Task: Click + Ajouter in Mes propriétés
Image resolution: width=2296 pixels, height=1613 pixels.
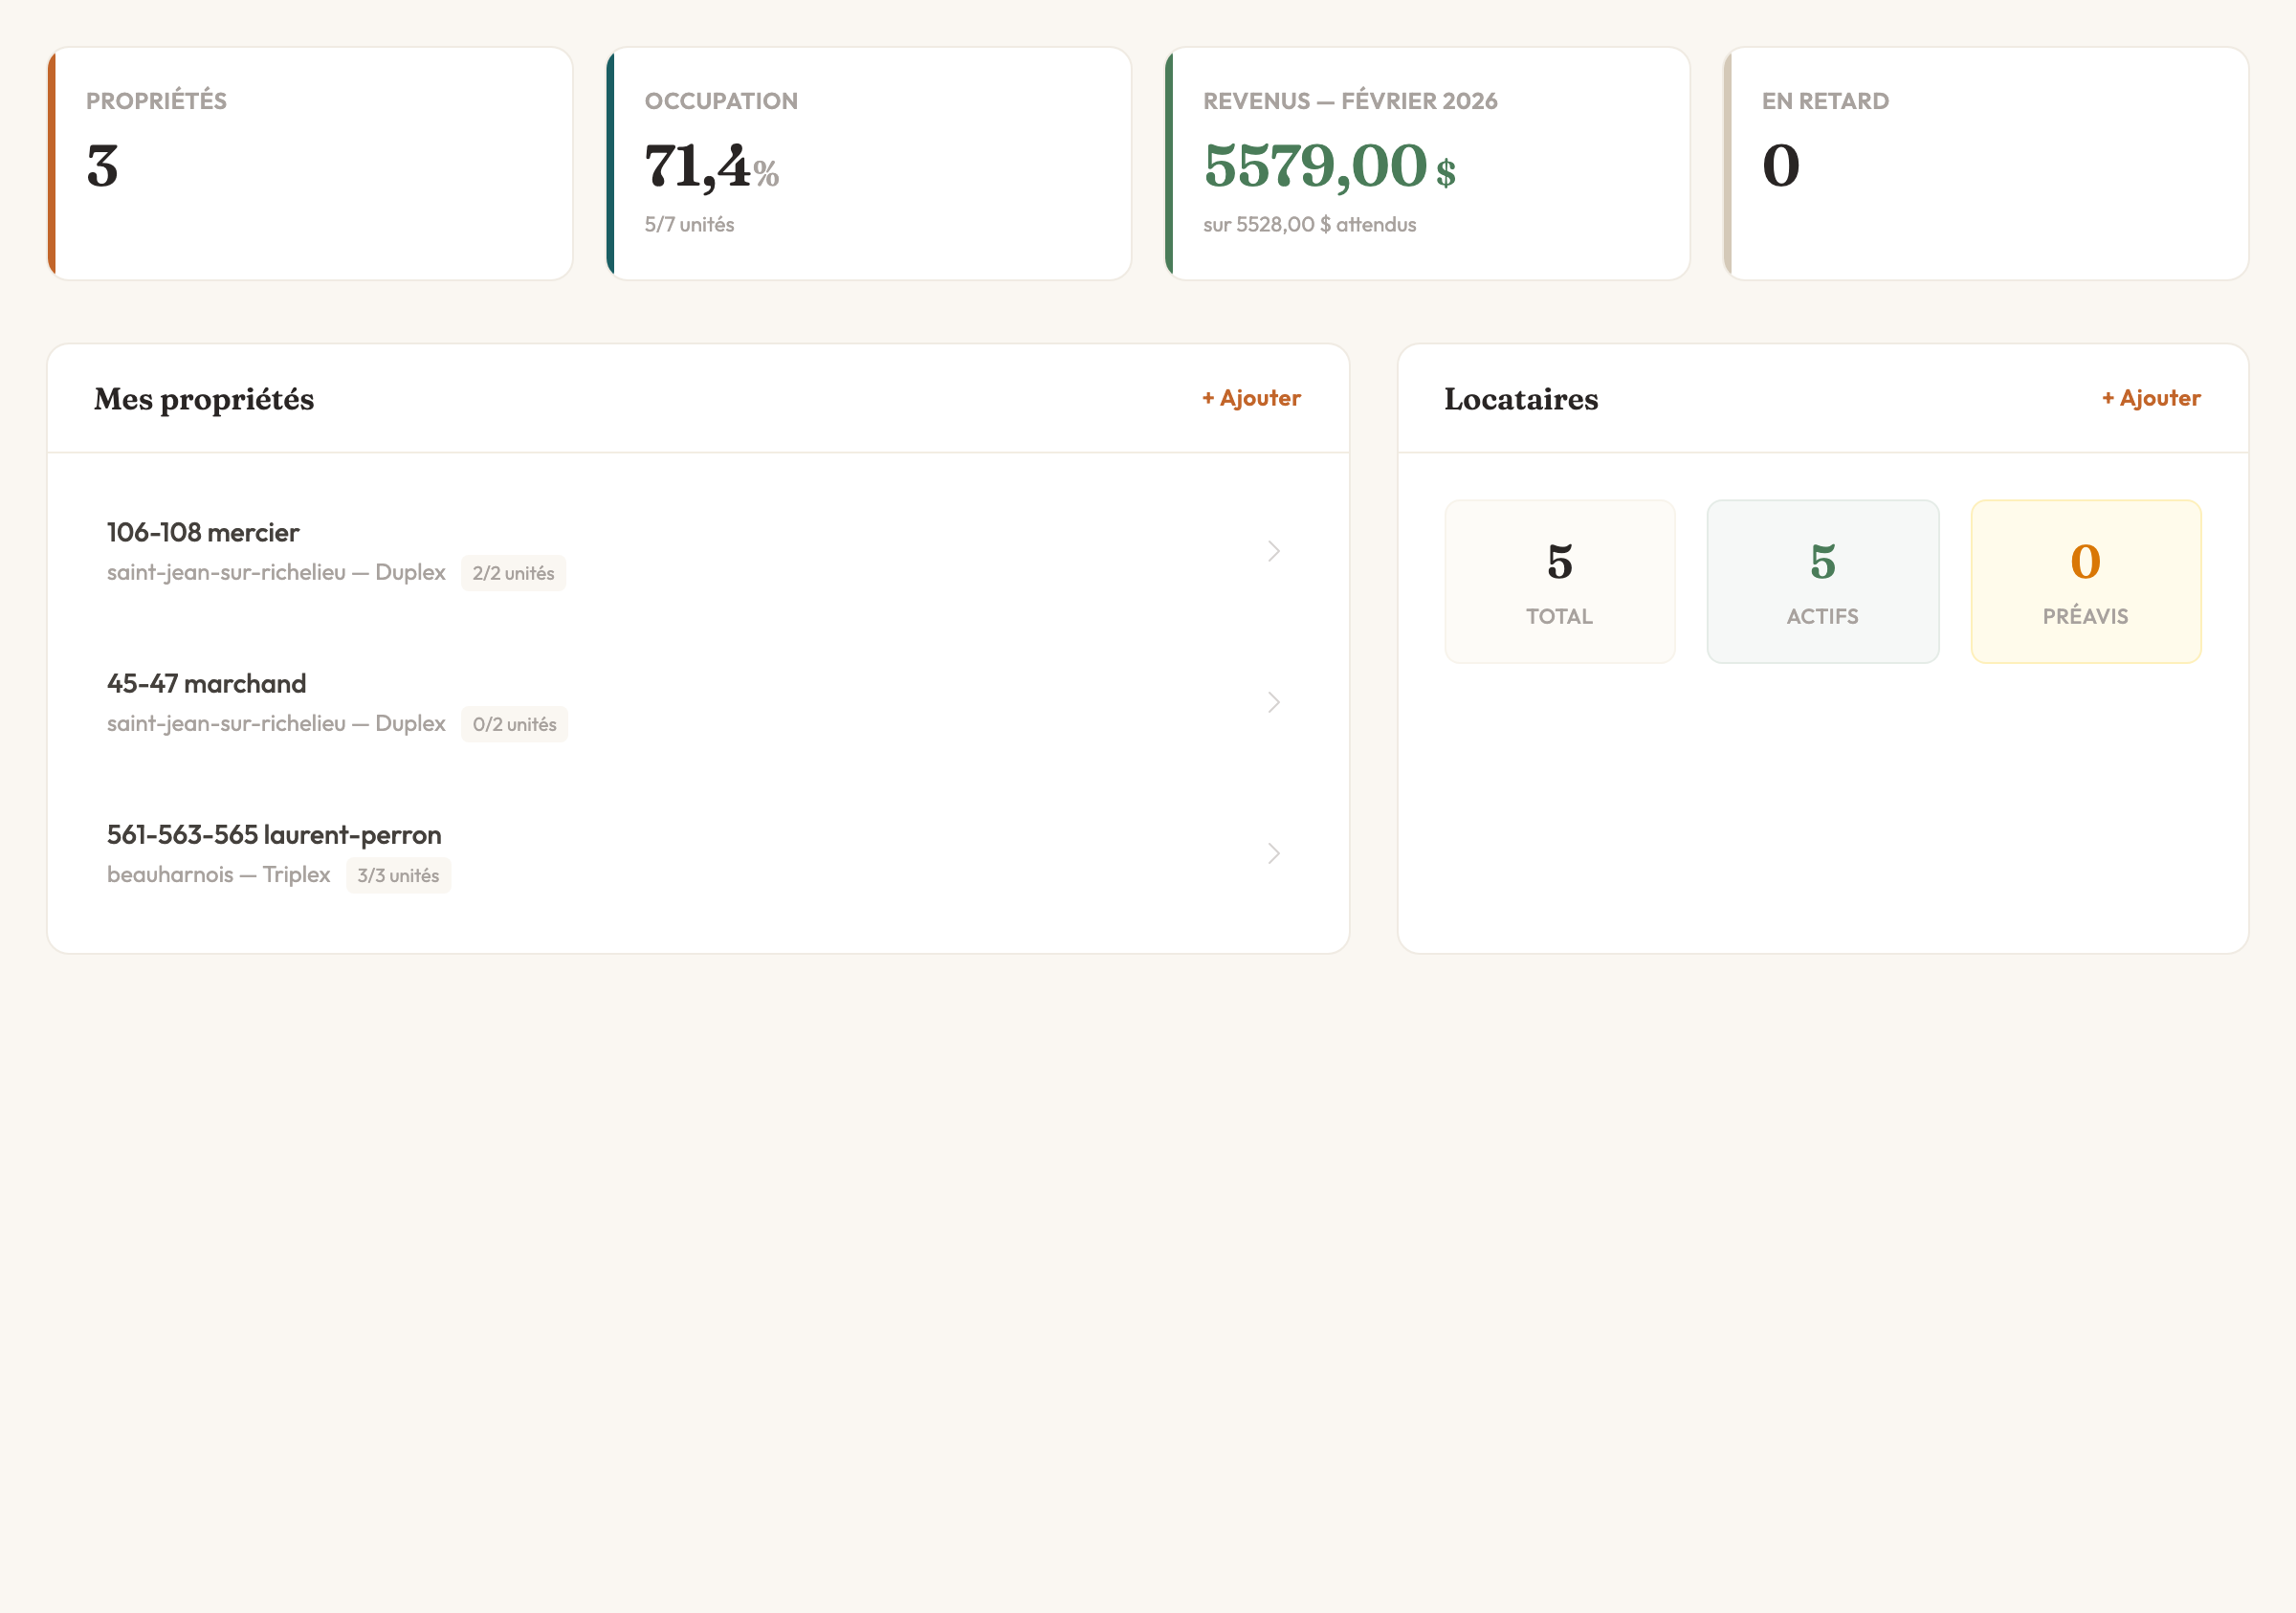Action: click(1249, 397)
